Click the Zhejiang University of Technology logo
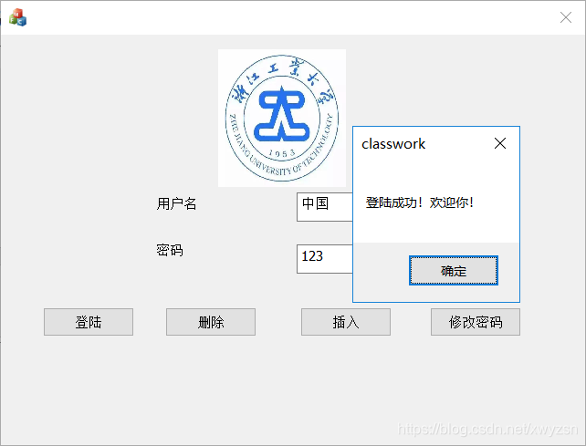Viewport: 586px width, 446px height. pos(282,118)
